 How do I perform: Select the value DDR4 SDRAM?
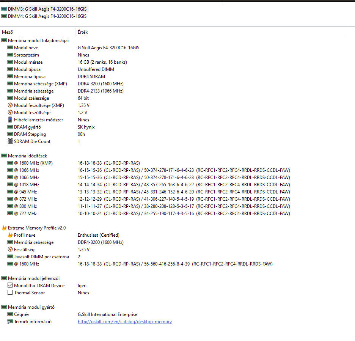tap(91, 77)
